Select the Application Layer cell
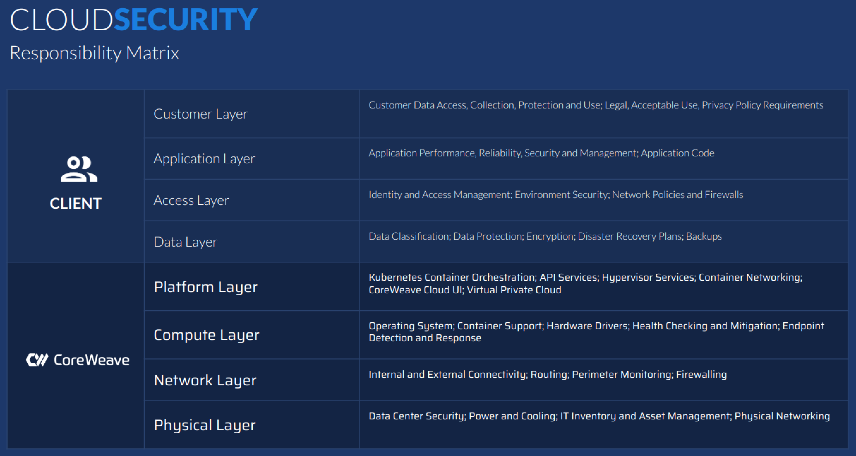This screenshot has height=456, width=856. (252, 159)
